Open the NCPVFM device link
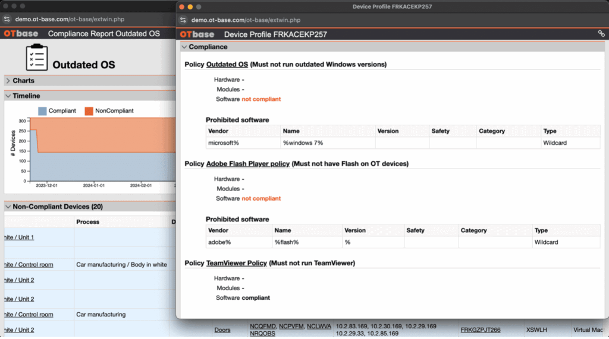This screenshot has height=339, width=609. 291,326
